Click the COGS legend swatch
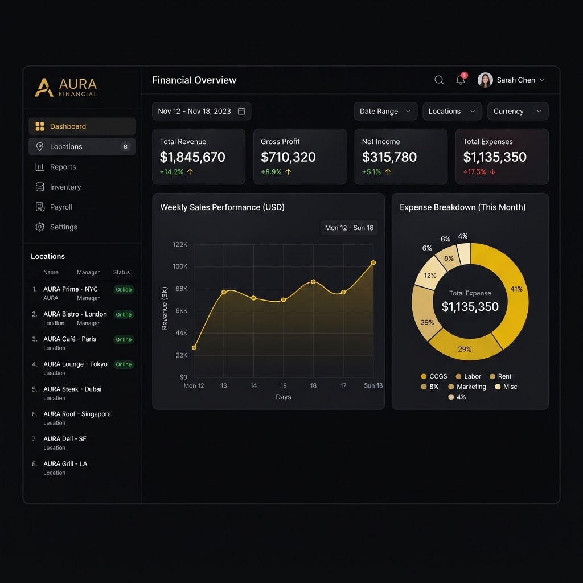 coord(424,376)
